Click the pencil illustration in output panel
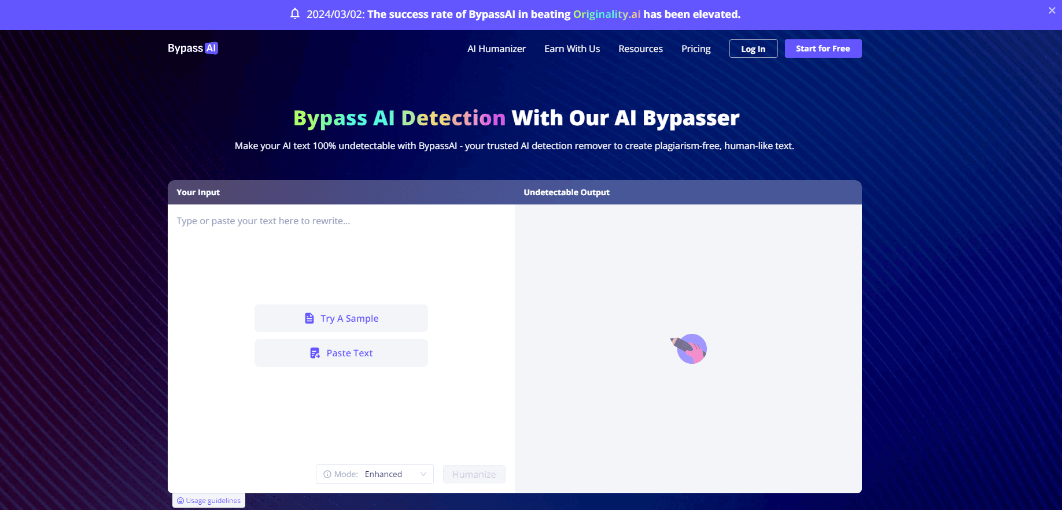This screenshot has height=510, width=1062. point(689,348)
